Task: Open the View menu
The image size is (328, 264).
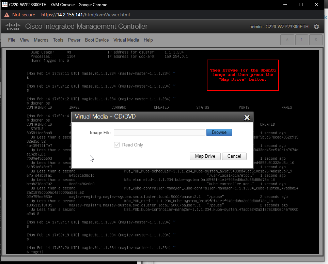Action: 25,40
